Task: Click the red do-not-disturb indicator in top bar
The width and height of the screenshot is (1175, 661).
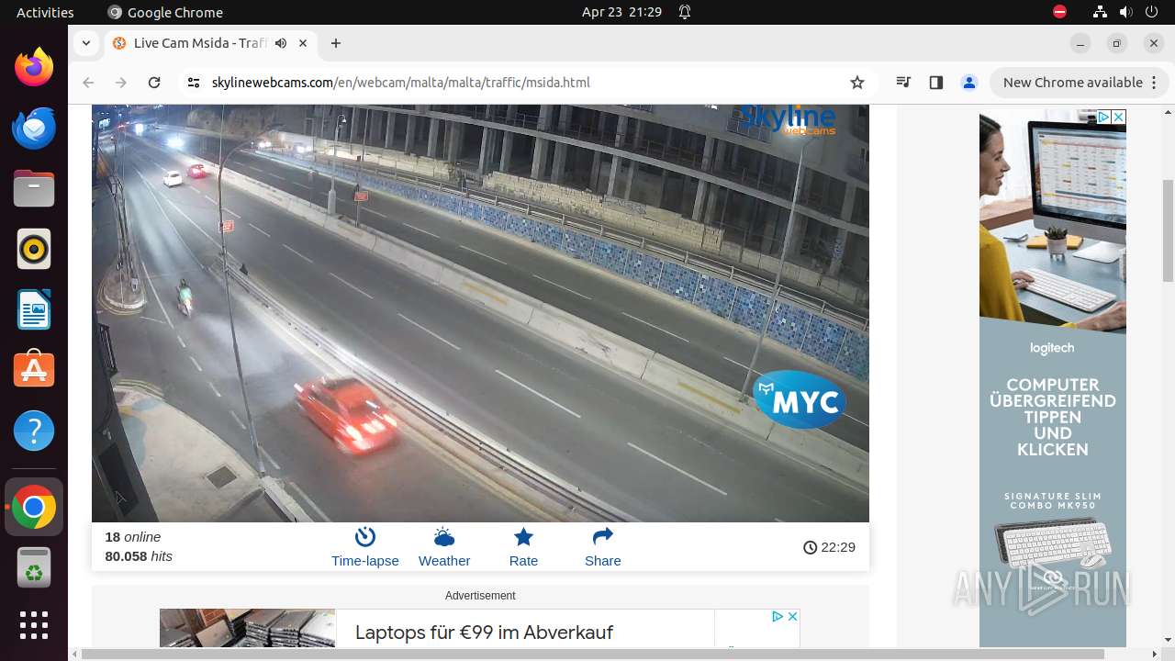Action: (x=1060, y=12)
